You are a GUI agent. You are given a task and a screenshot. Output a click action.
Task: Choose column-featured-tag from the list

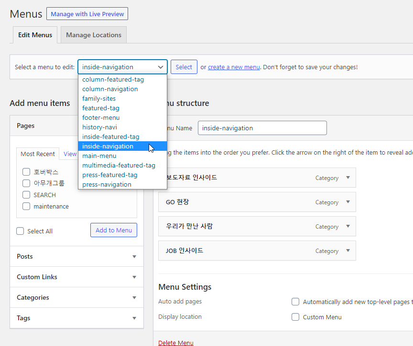(x=122, y=79)
